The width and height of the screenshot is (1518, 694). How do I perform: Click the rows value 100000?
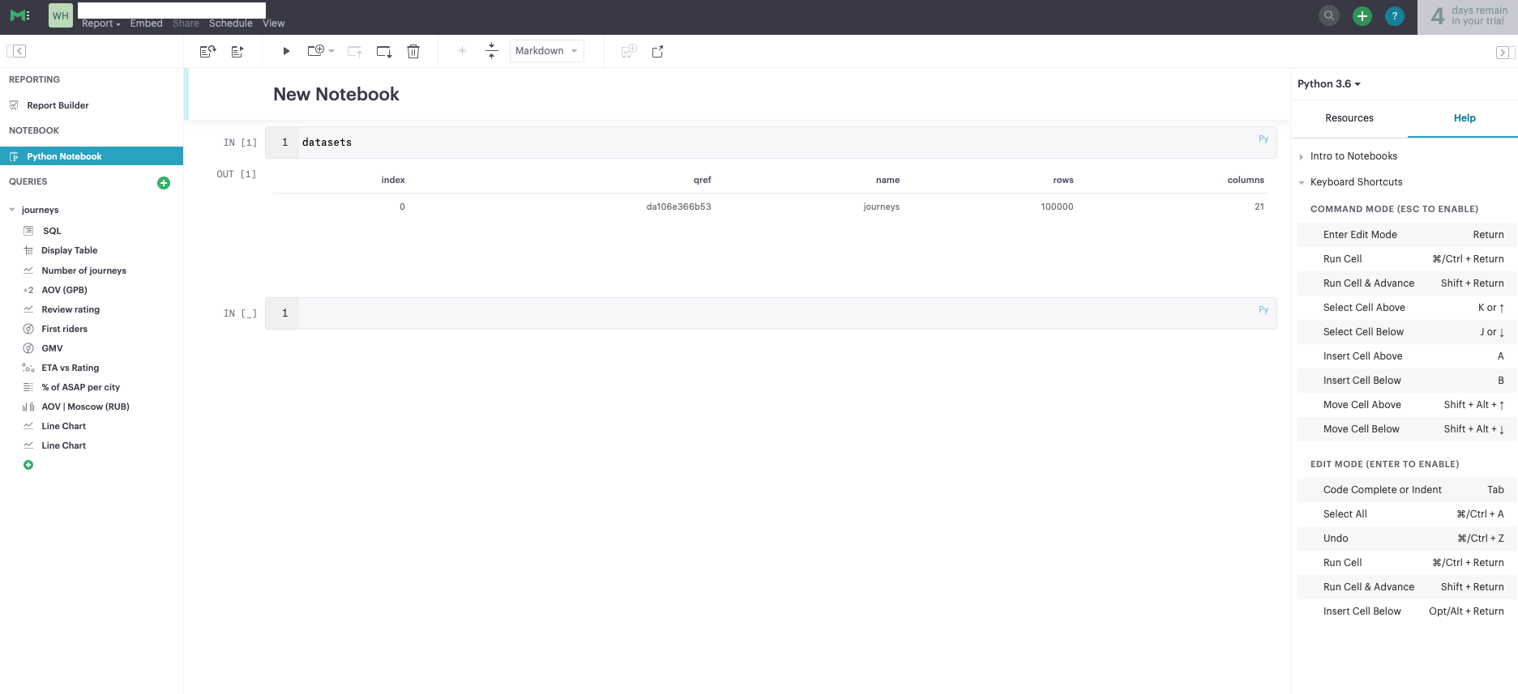click(1058, 207)
